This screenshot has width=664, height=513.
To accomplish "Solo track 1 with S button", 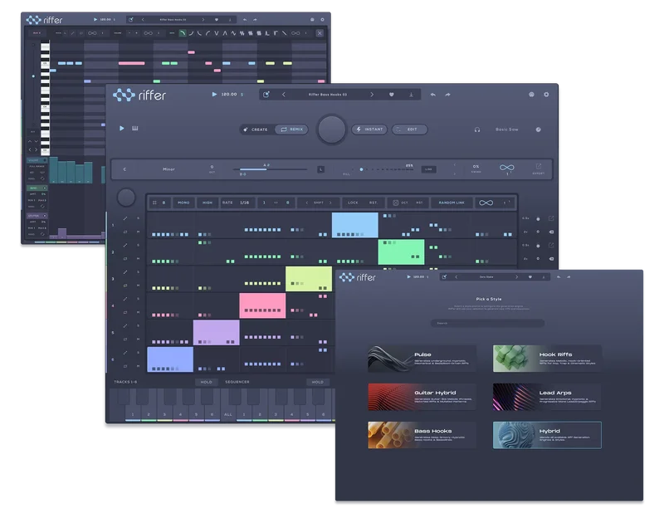I will coord(138,218).
